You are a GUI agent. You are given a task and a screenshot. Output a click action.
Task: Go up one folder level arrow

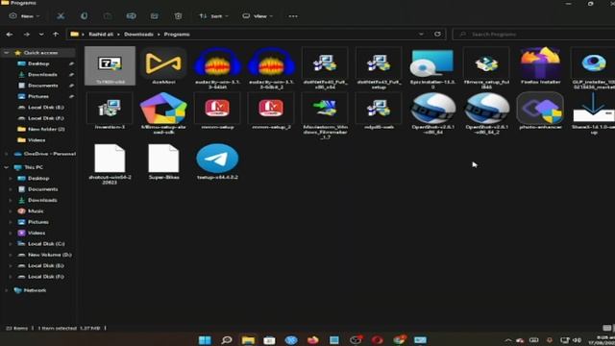click(x=56, y=35)
